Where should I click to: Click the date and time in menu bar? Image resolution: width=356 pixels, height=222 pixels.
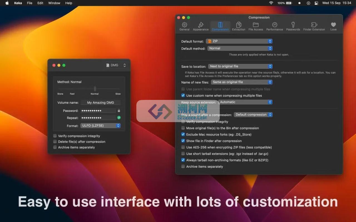coord(337,3)
